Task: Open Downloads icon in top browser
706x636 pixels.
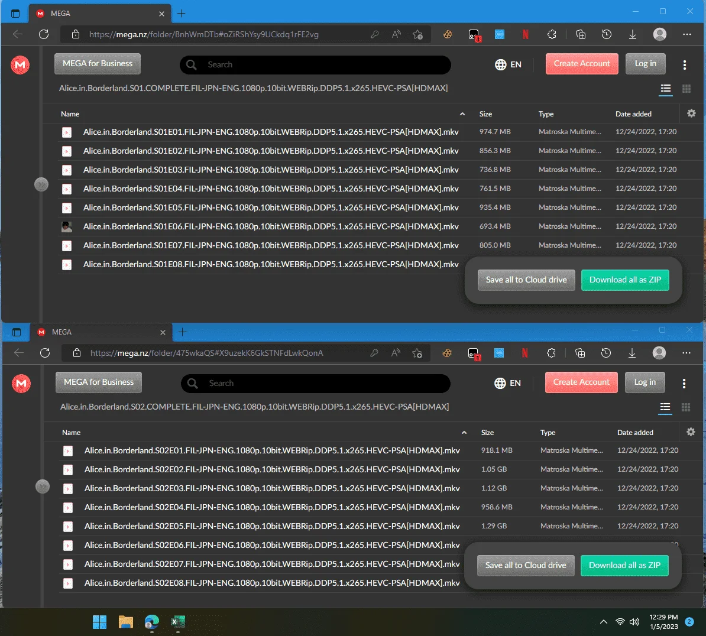Action: [633, 34]
